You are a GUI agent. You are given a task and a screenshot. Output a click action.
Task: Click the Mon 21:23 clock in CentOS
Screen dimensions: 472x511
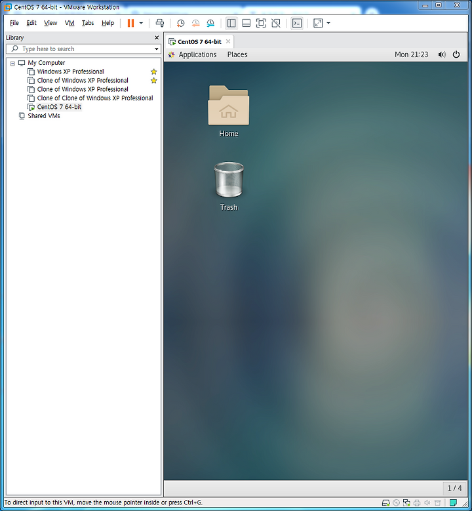pyautogui.click(x=412, y=54)
